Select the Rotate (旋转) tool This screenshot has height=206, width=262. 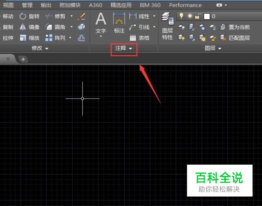[30, 16]
